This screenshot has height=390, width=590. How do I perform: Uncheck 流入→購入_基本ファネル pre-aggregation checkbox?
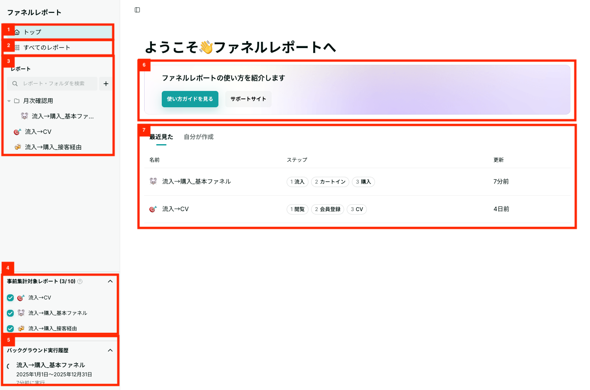click(10, 313)
